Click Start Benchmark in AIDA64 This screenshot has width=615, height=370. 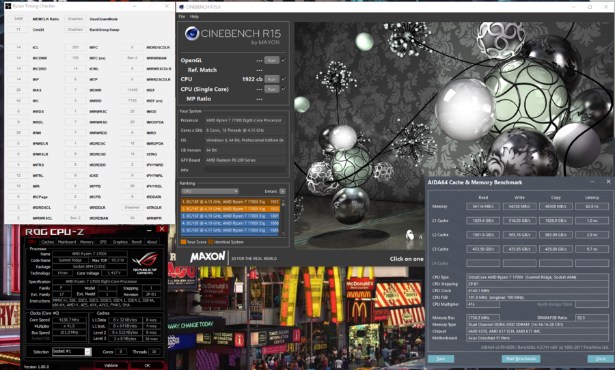[x=521, y=358]
